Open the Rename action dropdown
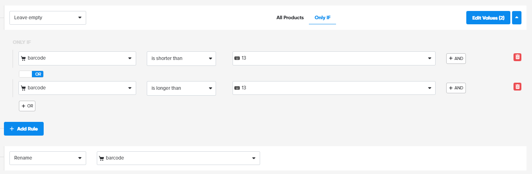Image resolution: width=532 pixels, height=174 pixels. point(48,158)
